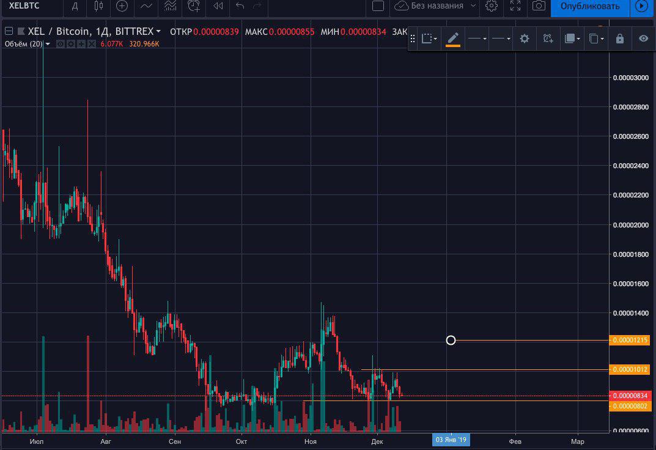Viewport: 656px width, 450px height.
Task: Open the financials and chart templates icon
Action: click(x=170, y=6)
